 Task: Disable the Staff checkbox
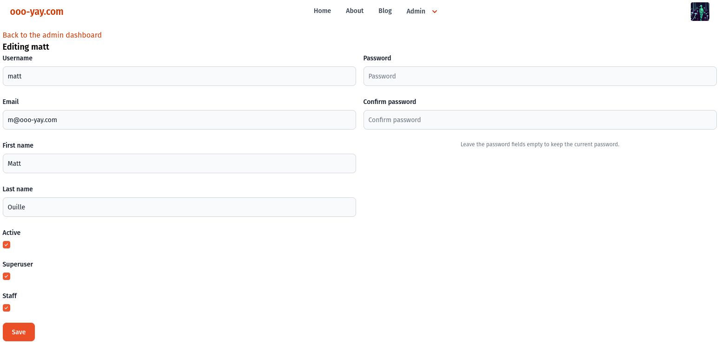(7, 308)
